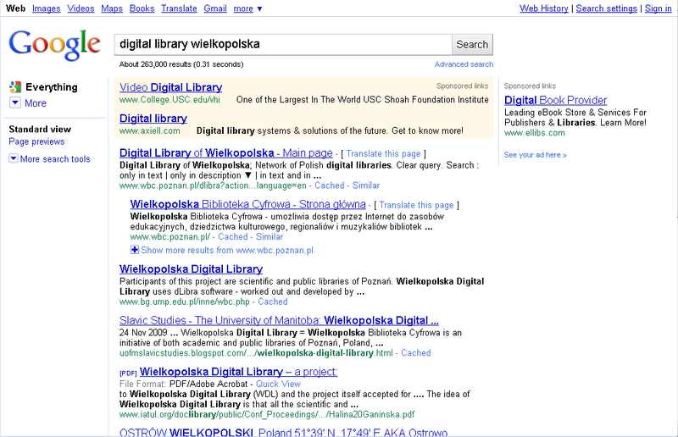Switch to Maps in the top bar

coord(111,8)
